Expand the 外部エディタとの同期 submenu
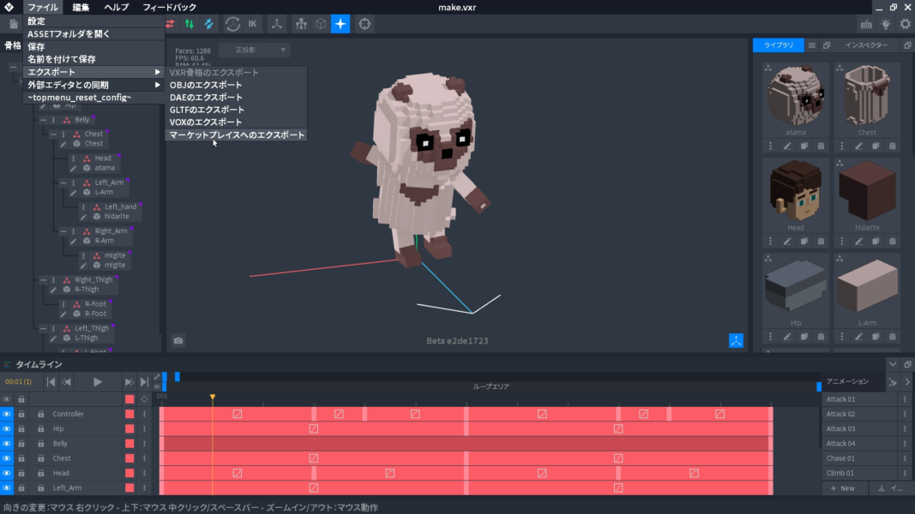The height and width of the screenshot is (514, 915). click(93, 85)
